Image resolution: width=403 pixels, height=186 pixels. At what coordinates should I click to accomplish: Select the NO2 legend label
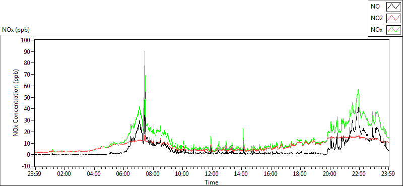tap(377, 18)
